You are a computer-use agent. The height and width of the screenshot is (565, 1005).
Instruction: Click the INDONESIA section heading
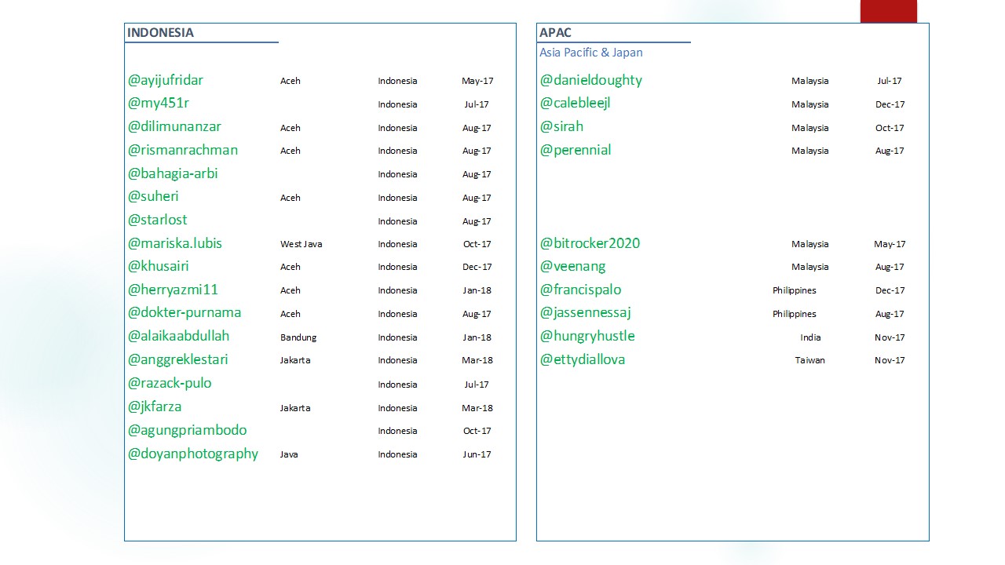(160, 33)
